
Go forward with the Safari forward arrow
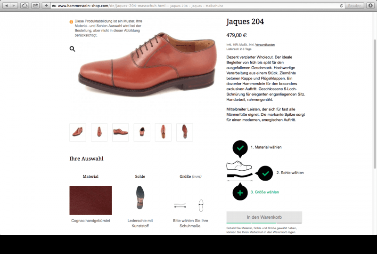tap(14, 6)
